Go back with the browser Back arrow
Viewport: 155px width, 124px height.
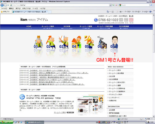click(x=2, y=5)
